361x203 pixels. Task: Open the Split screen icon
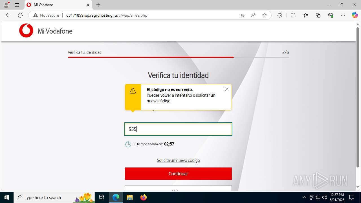point(293,15)
